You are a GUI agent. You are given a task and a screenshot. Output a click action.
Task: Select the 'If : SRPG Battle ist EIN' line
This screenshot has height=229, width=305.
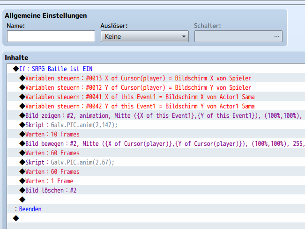click(x=156, y=69)
